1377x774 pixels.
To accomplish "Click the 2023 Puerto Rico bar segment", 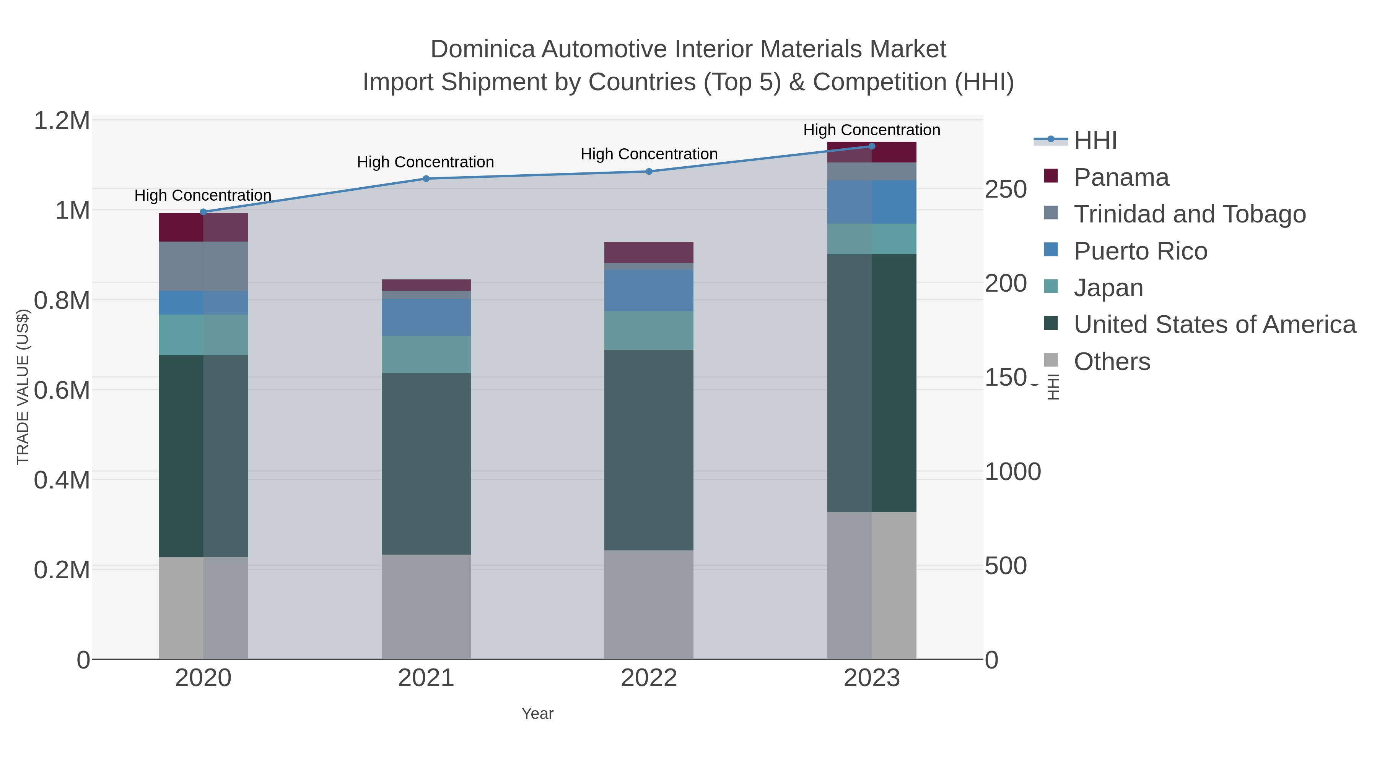I will click(872, 202).
